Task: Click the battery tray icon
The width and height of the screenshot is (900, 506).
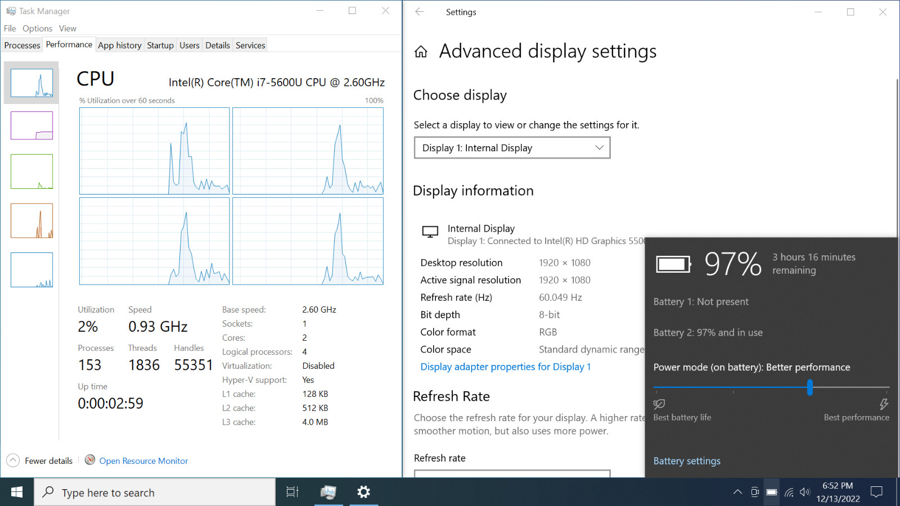Action: 772,492
